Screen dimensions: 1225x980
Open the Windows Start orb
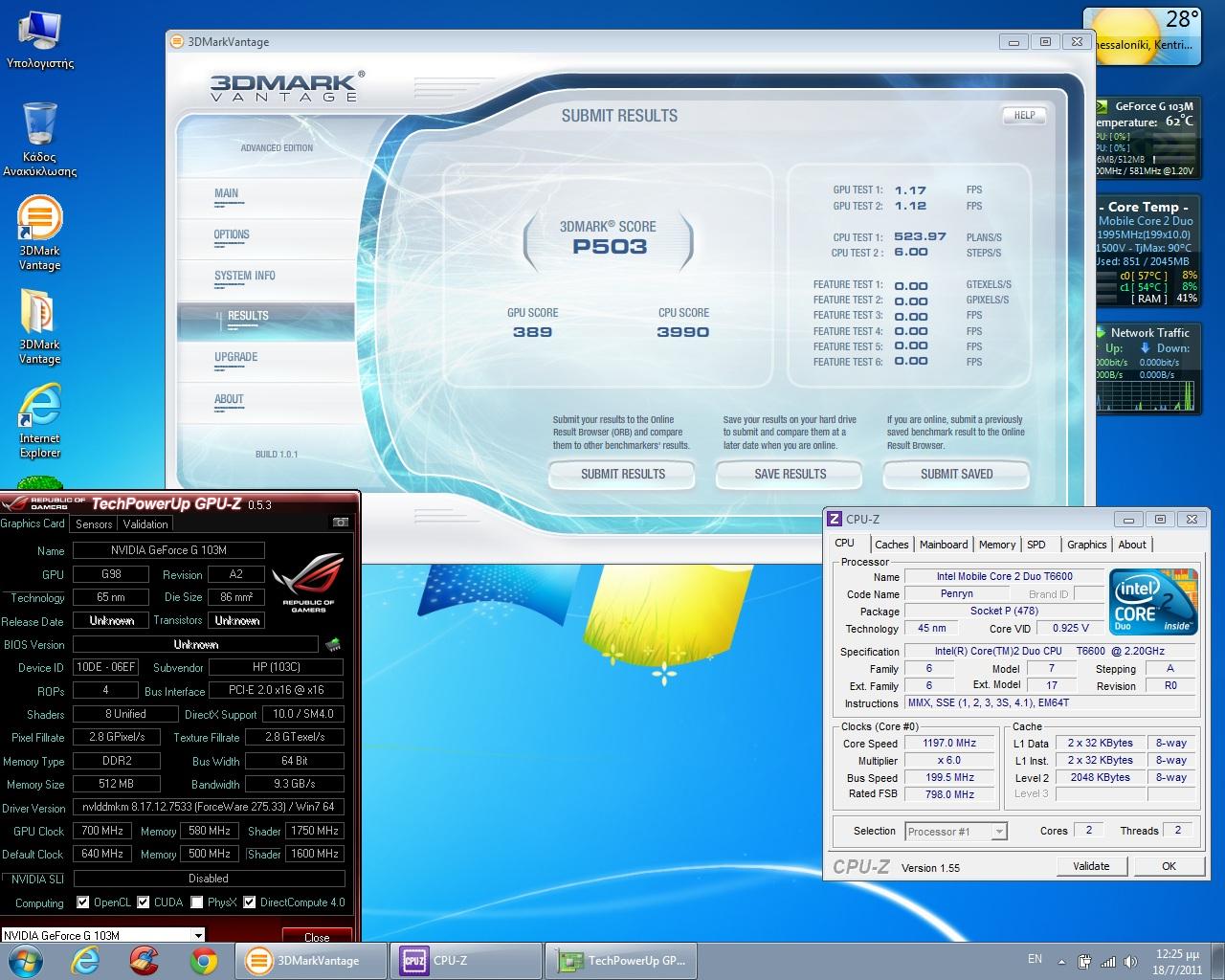click(26, 960)
